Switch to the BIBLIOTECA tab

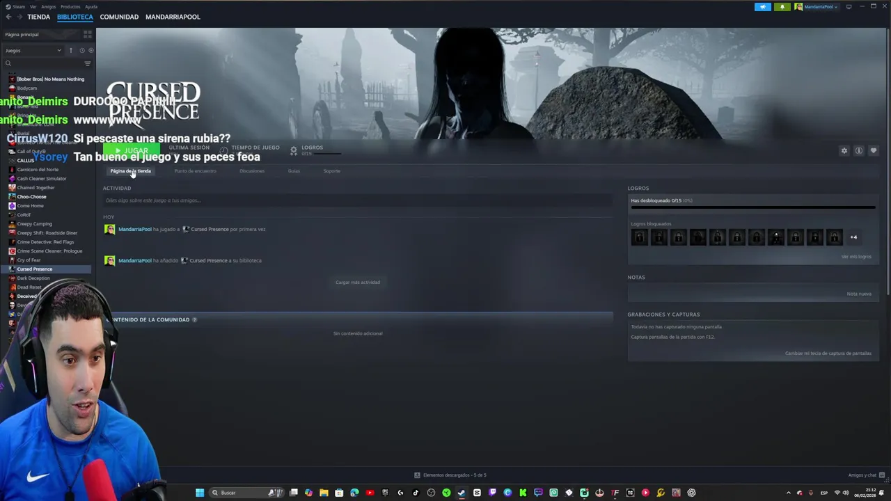pyautogui.click(x=74, y=17)
